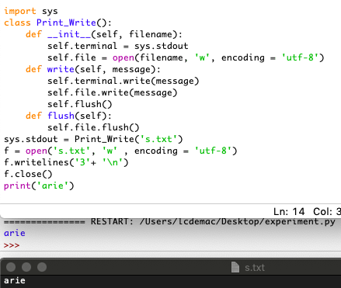The image size is (341, 288).
Task: Click the __init__ method name
Action: pyautogui.click(x=69, y=34)
